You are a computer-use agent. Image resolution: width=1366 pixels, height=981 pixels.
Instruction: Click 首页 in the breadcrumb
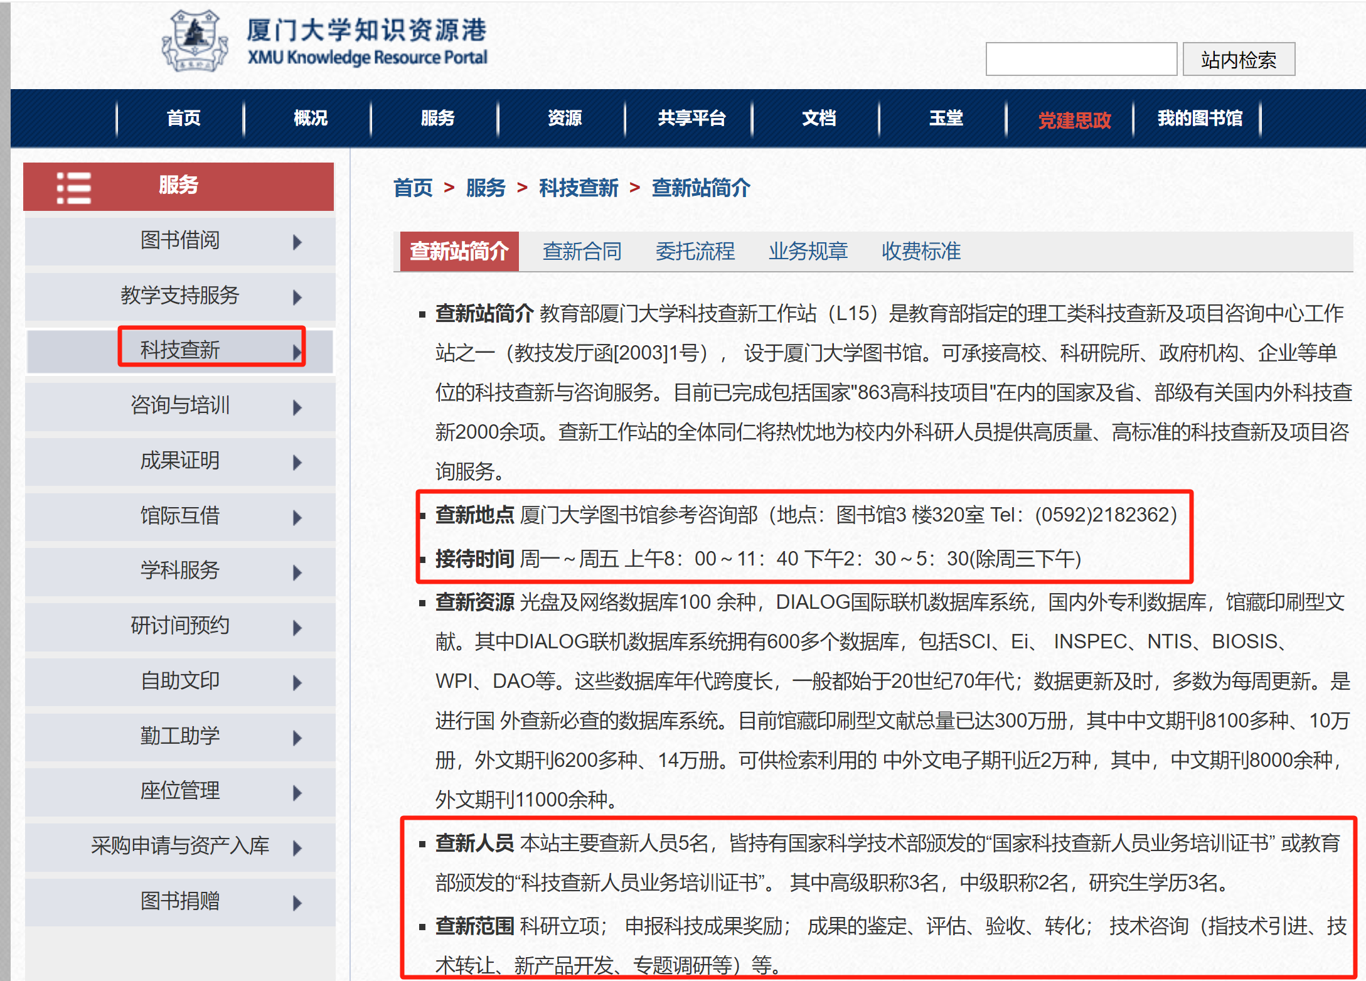413,188
